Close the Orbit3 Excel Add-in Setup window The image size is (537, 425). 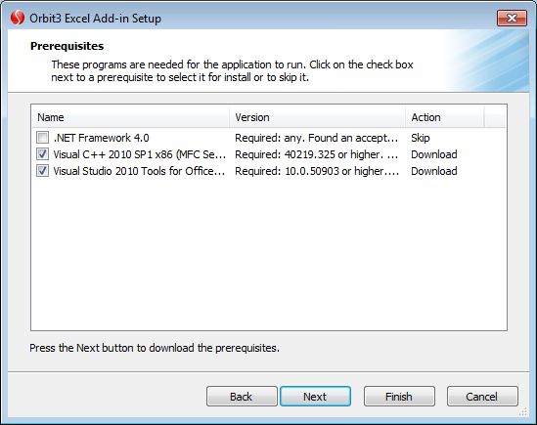(x=512, y=18)
